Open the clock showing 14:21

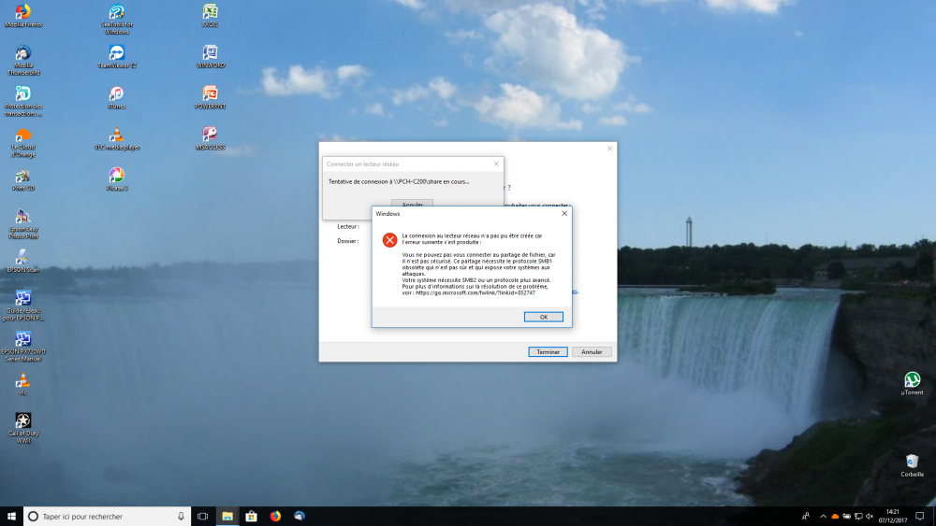[x=892, y=517]
